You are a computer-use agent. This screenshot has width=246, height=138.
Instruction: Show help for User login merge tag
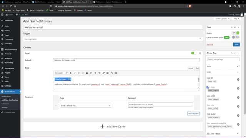click(x=238, y=89)
